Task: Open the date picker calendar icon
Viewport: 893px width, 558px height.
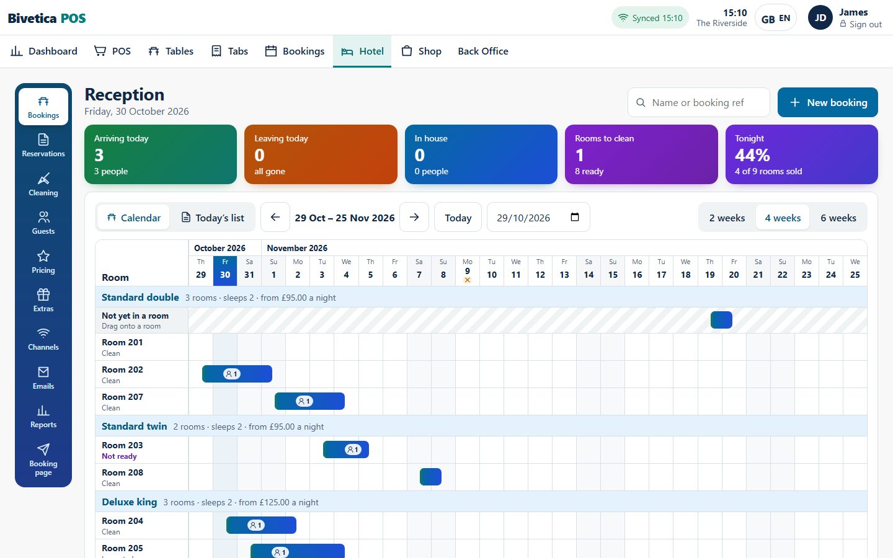Action: (x=575, y=217)
